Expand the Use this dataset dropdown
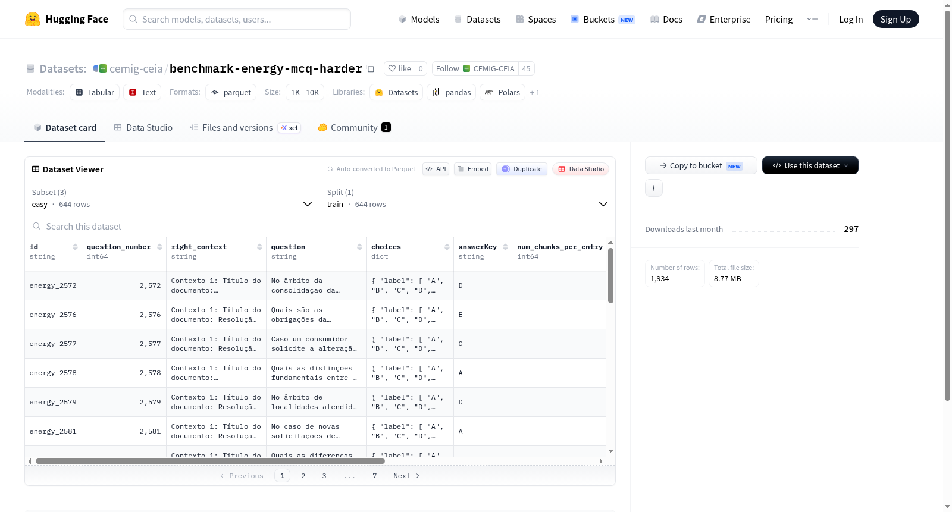Image resolution: width=952 pixels, height=512 pixels. pyautogui.click(x=810, y=165)
